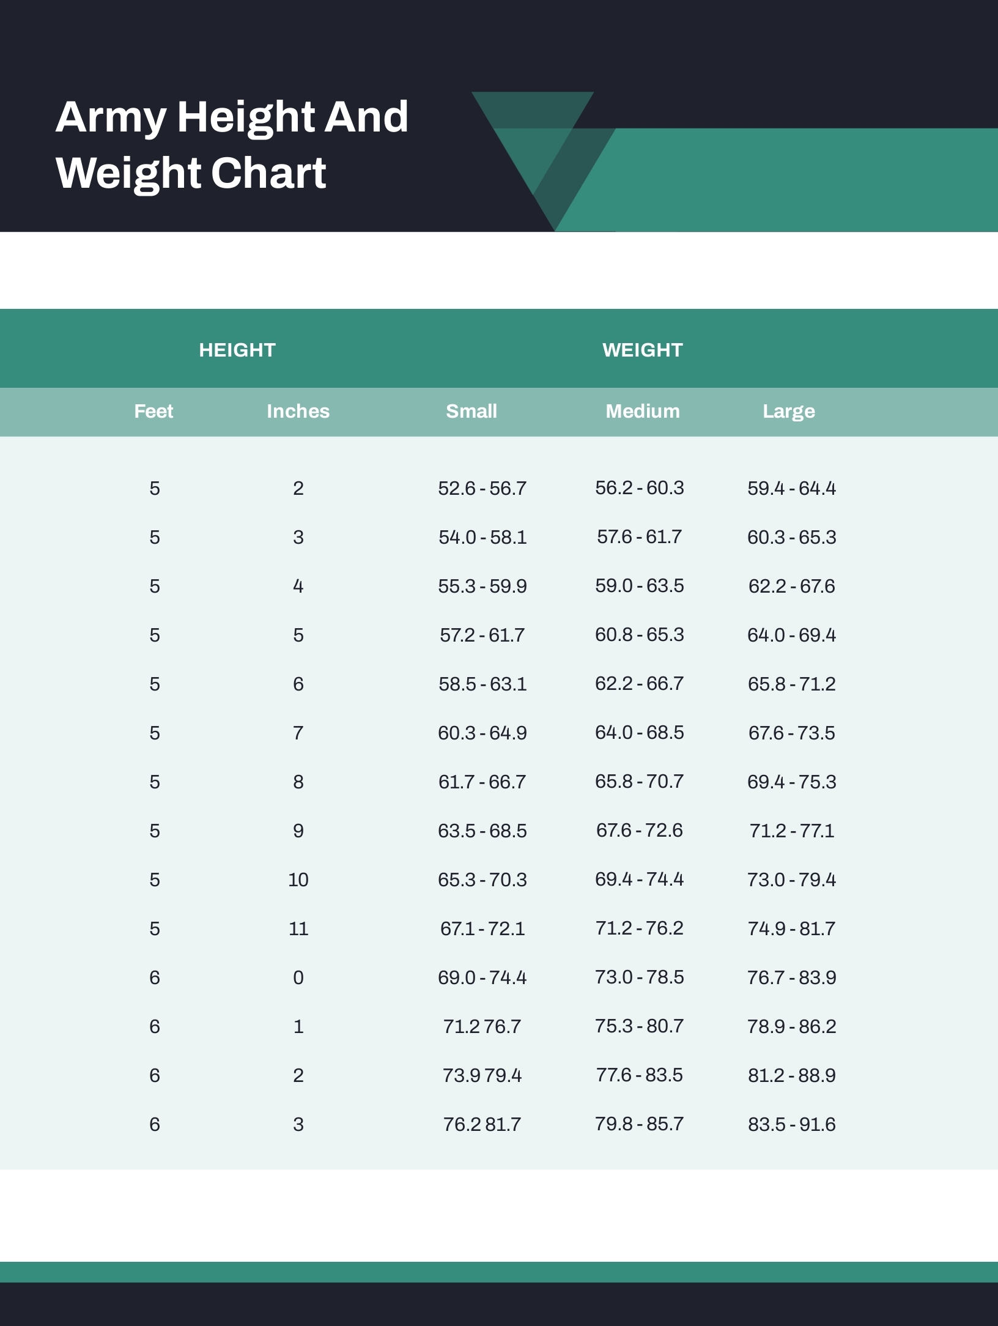Select the small weight cell 71.2 76.7
Screen dimensions: 998x1326
tap(482, 1026)
